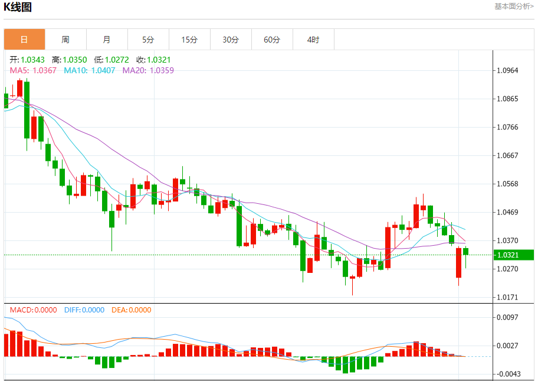This screenshot has width=538, height=381.
Task: Click the 1.0865 price axis label
Action: 507,99
